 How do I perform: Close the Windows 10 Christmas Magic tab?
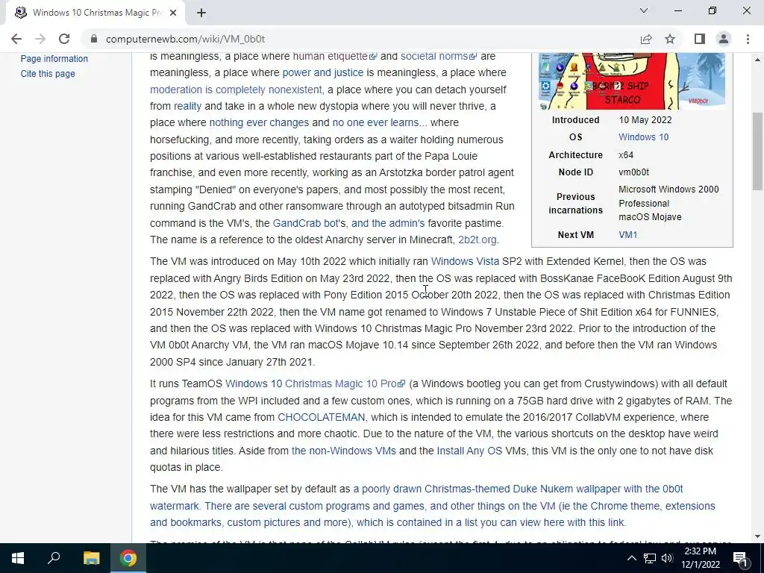tap(173, 13)
